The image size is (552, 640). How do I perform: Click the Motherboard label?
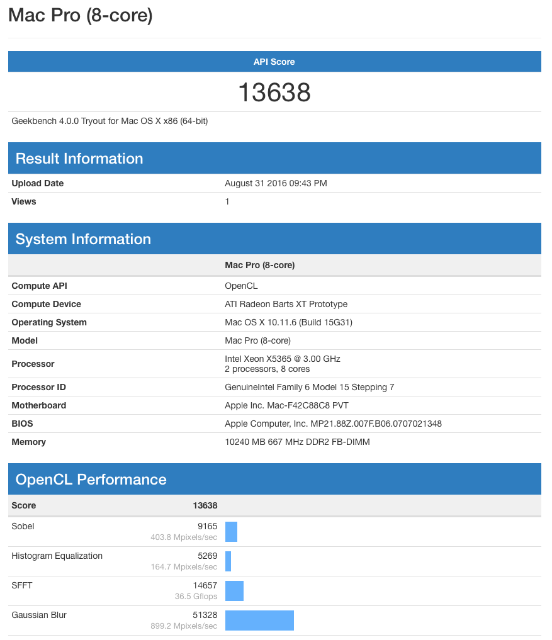39,406
